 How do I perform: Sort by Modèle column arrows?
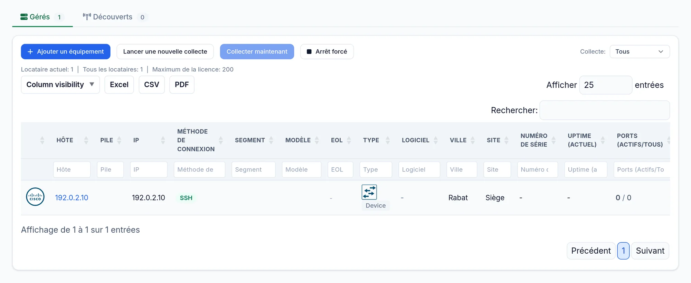pyautogui.click(x=317, y=140)
